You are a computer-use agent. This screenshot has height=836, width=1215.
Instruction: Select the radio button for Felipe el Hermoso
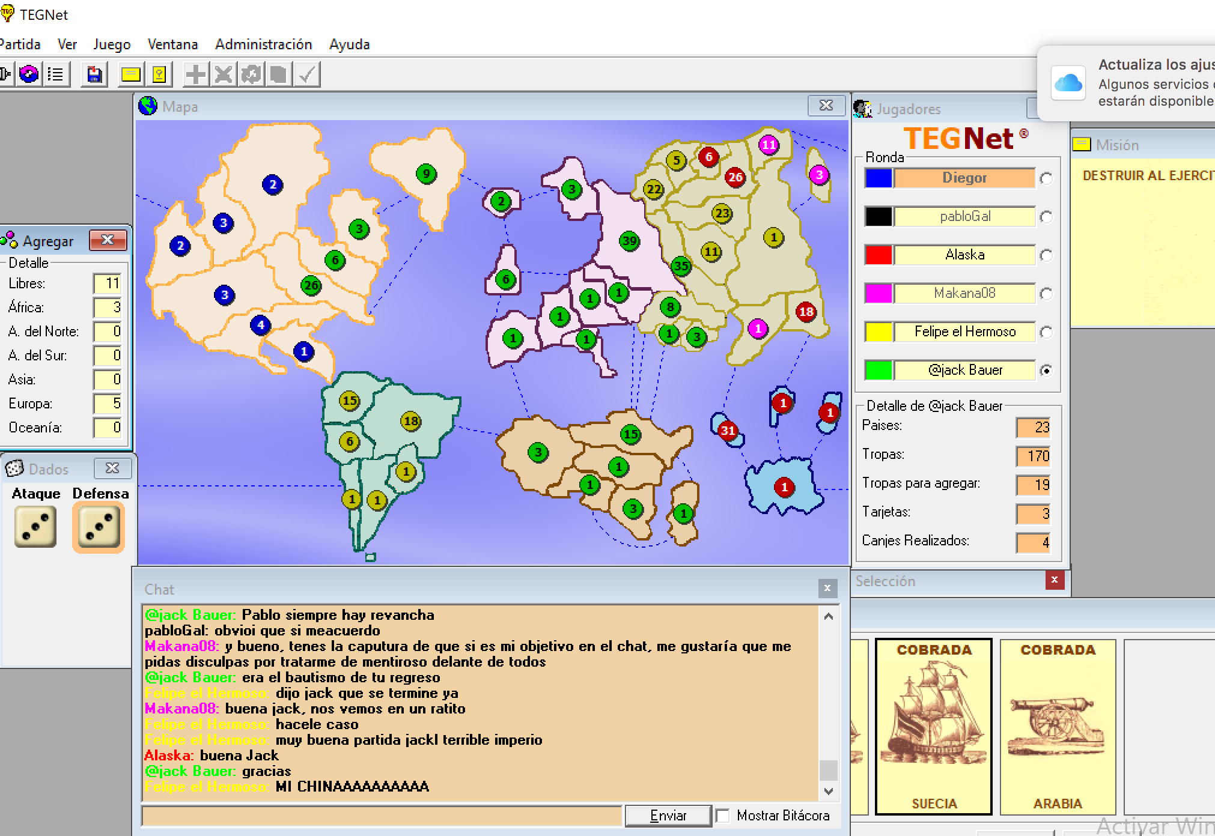point(1046,332)
